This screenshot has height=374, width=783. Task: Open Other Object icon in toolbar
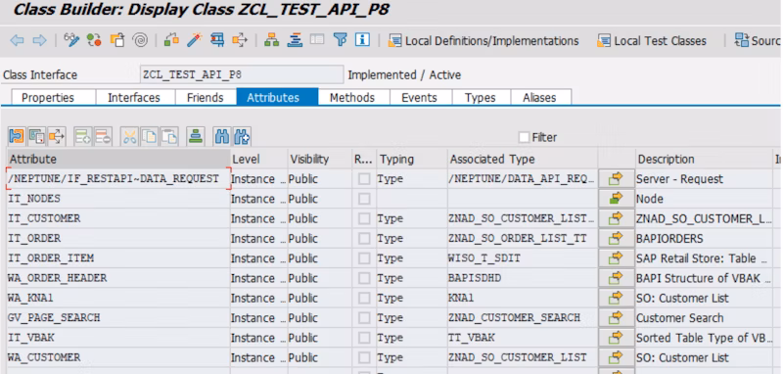(116, 40)
